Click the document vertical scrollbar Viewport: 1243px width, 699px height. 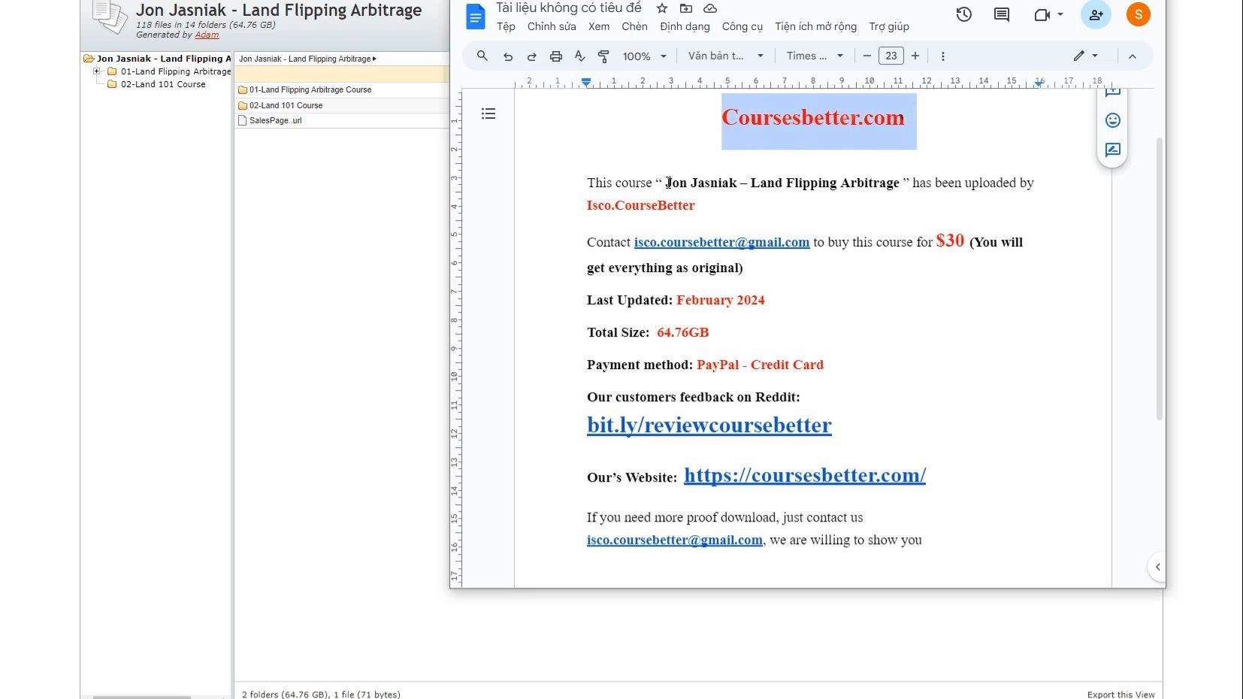point(1159,278)
